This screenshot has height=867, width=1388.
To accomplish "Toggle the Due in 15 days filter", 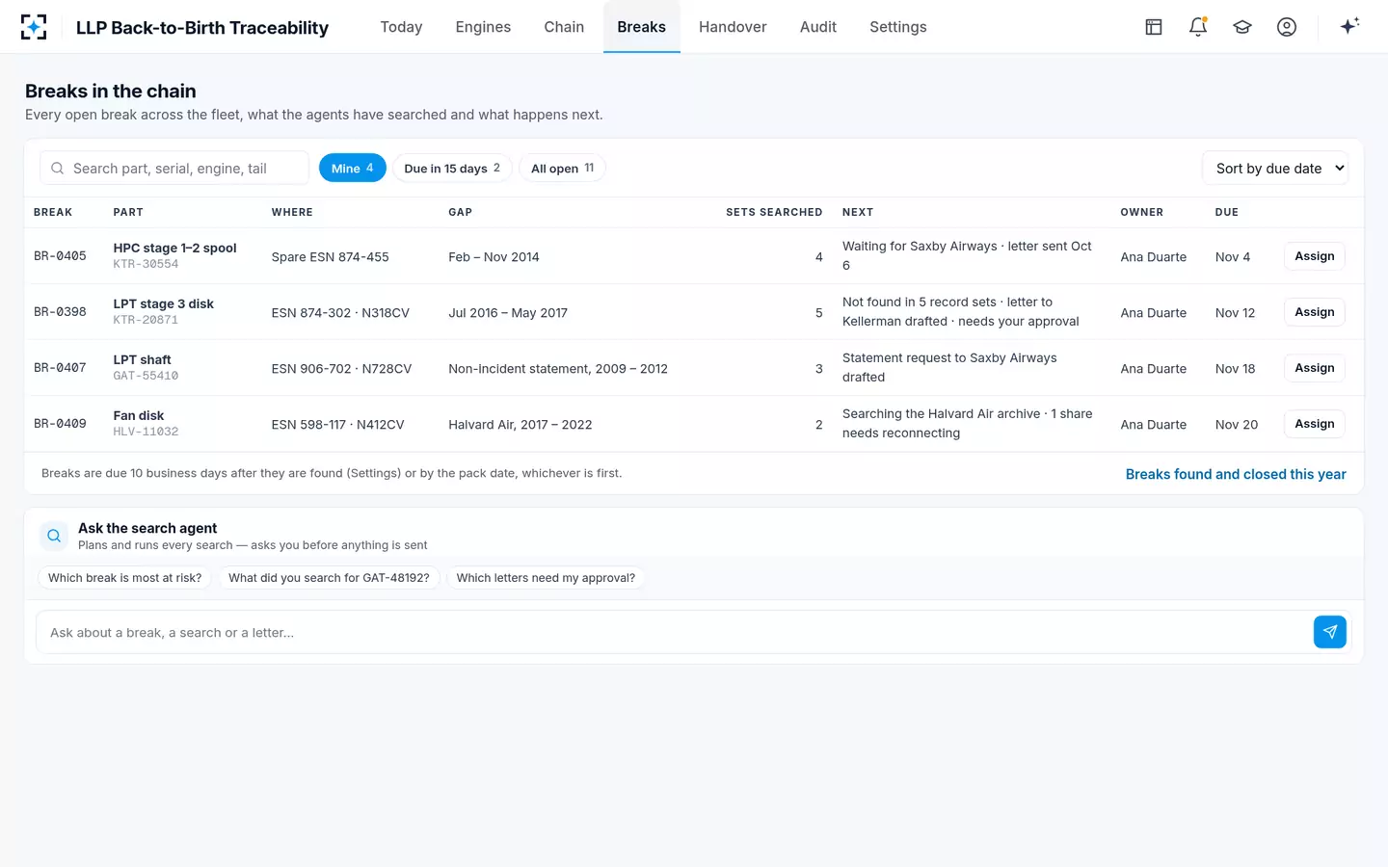I will pyautogui.click(x=452, y=168).
